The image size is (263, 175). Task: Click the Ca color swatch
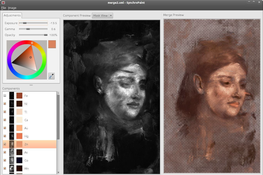[x=19, y=120]
